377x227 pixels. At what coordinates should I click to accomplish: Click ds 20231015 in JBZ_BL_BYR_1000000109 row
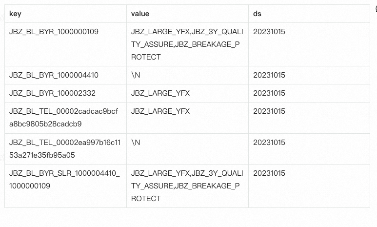pos(269,32)
